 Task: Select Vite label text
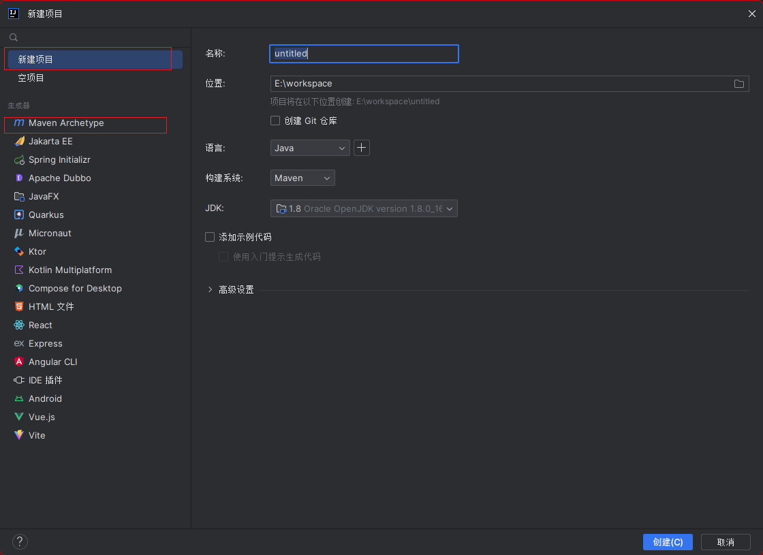37,435
